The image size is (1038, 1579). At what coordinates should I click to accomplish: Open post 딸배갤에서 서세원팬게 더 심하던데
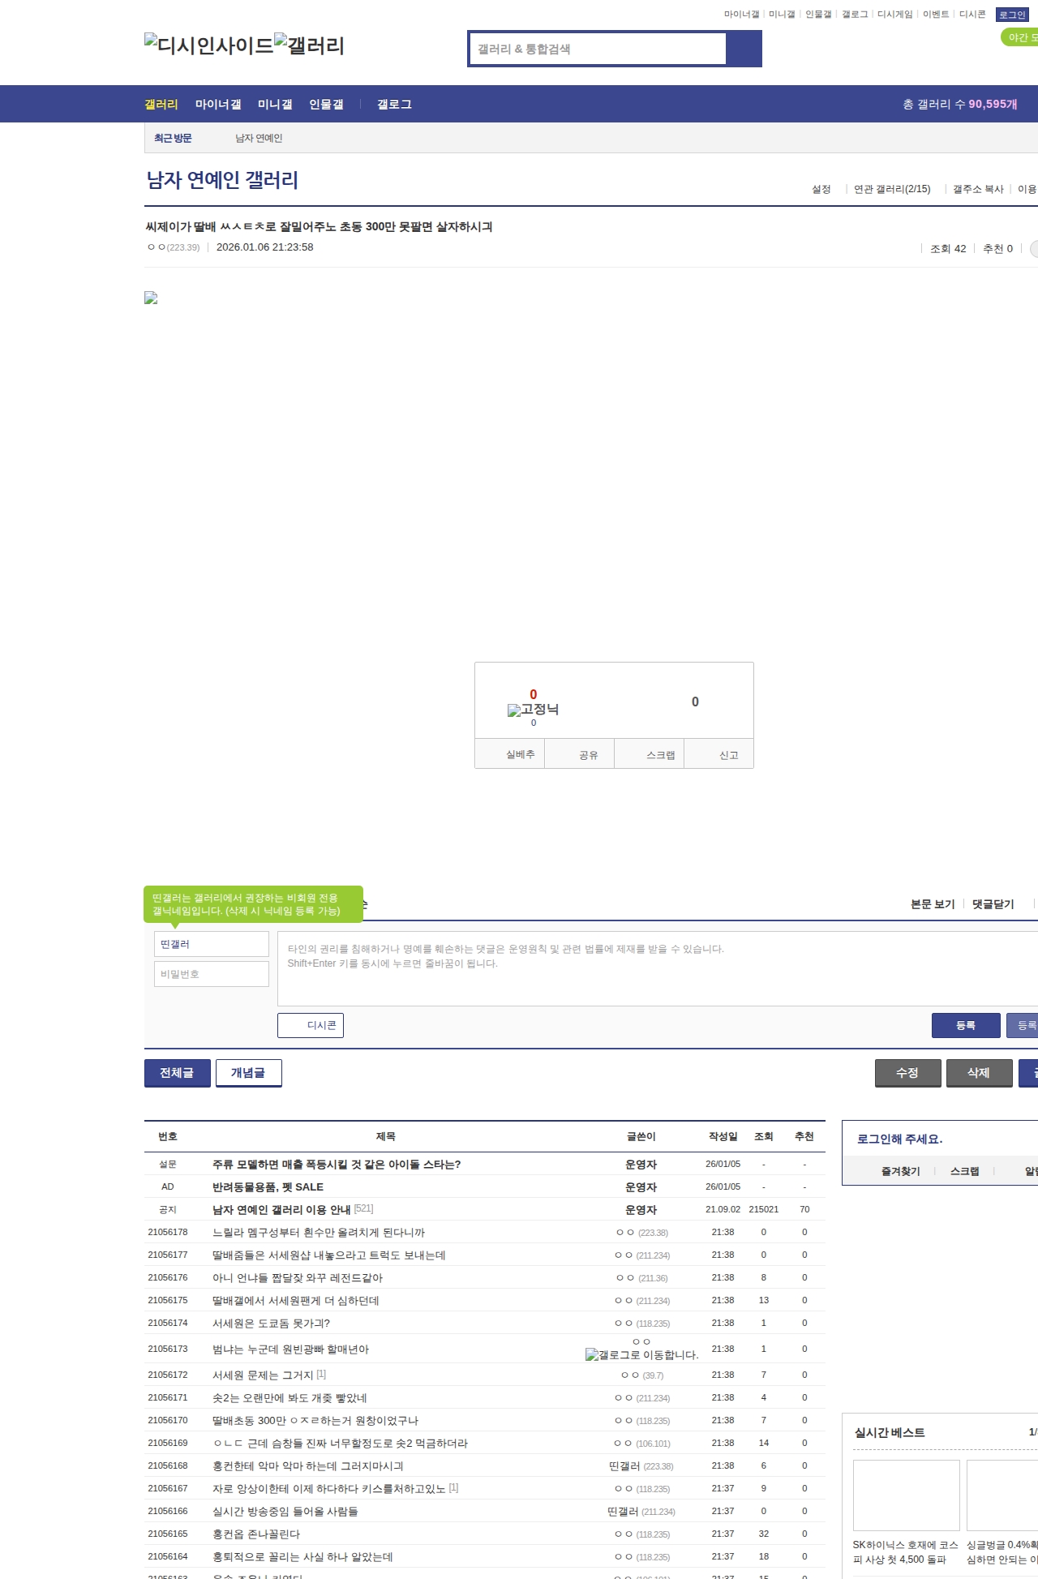pyautogui.click(x=296, y=1301)
